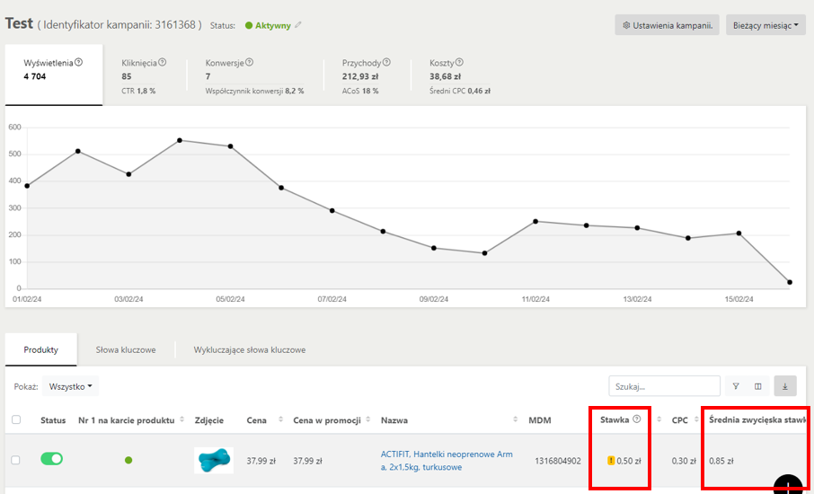Click the help icon next to Stawka header
This screenshot has width=814, height=494.
[637, 419]
